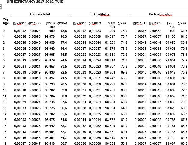Screen dimensions: 188x145
Task: Click the cell with value 98 516
Action: pos(50,143)
